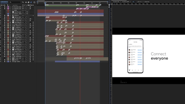
Task: Select the Camera 1 layer name
Action: (17, 15)
